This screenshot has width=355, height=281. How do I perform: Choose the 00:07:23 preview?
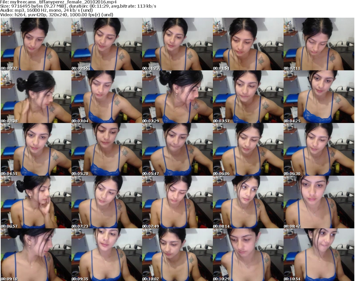(x=107, y=202)
